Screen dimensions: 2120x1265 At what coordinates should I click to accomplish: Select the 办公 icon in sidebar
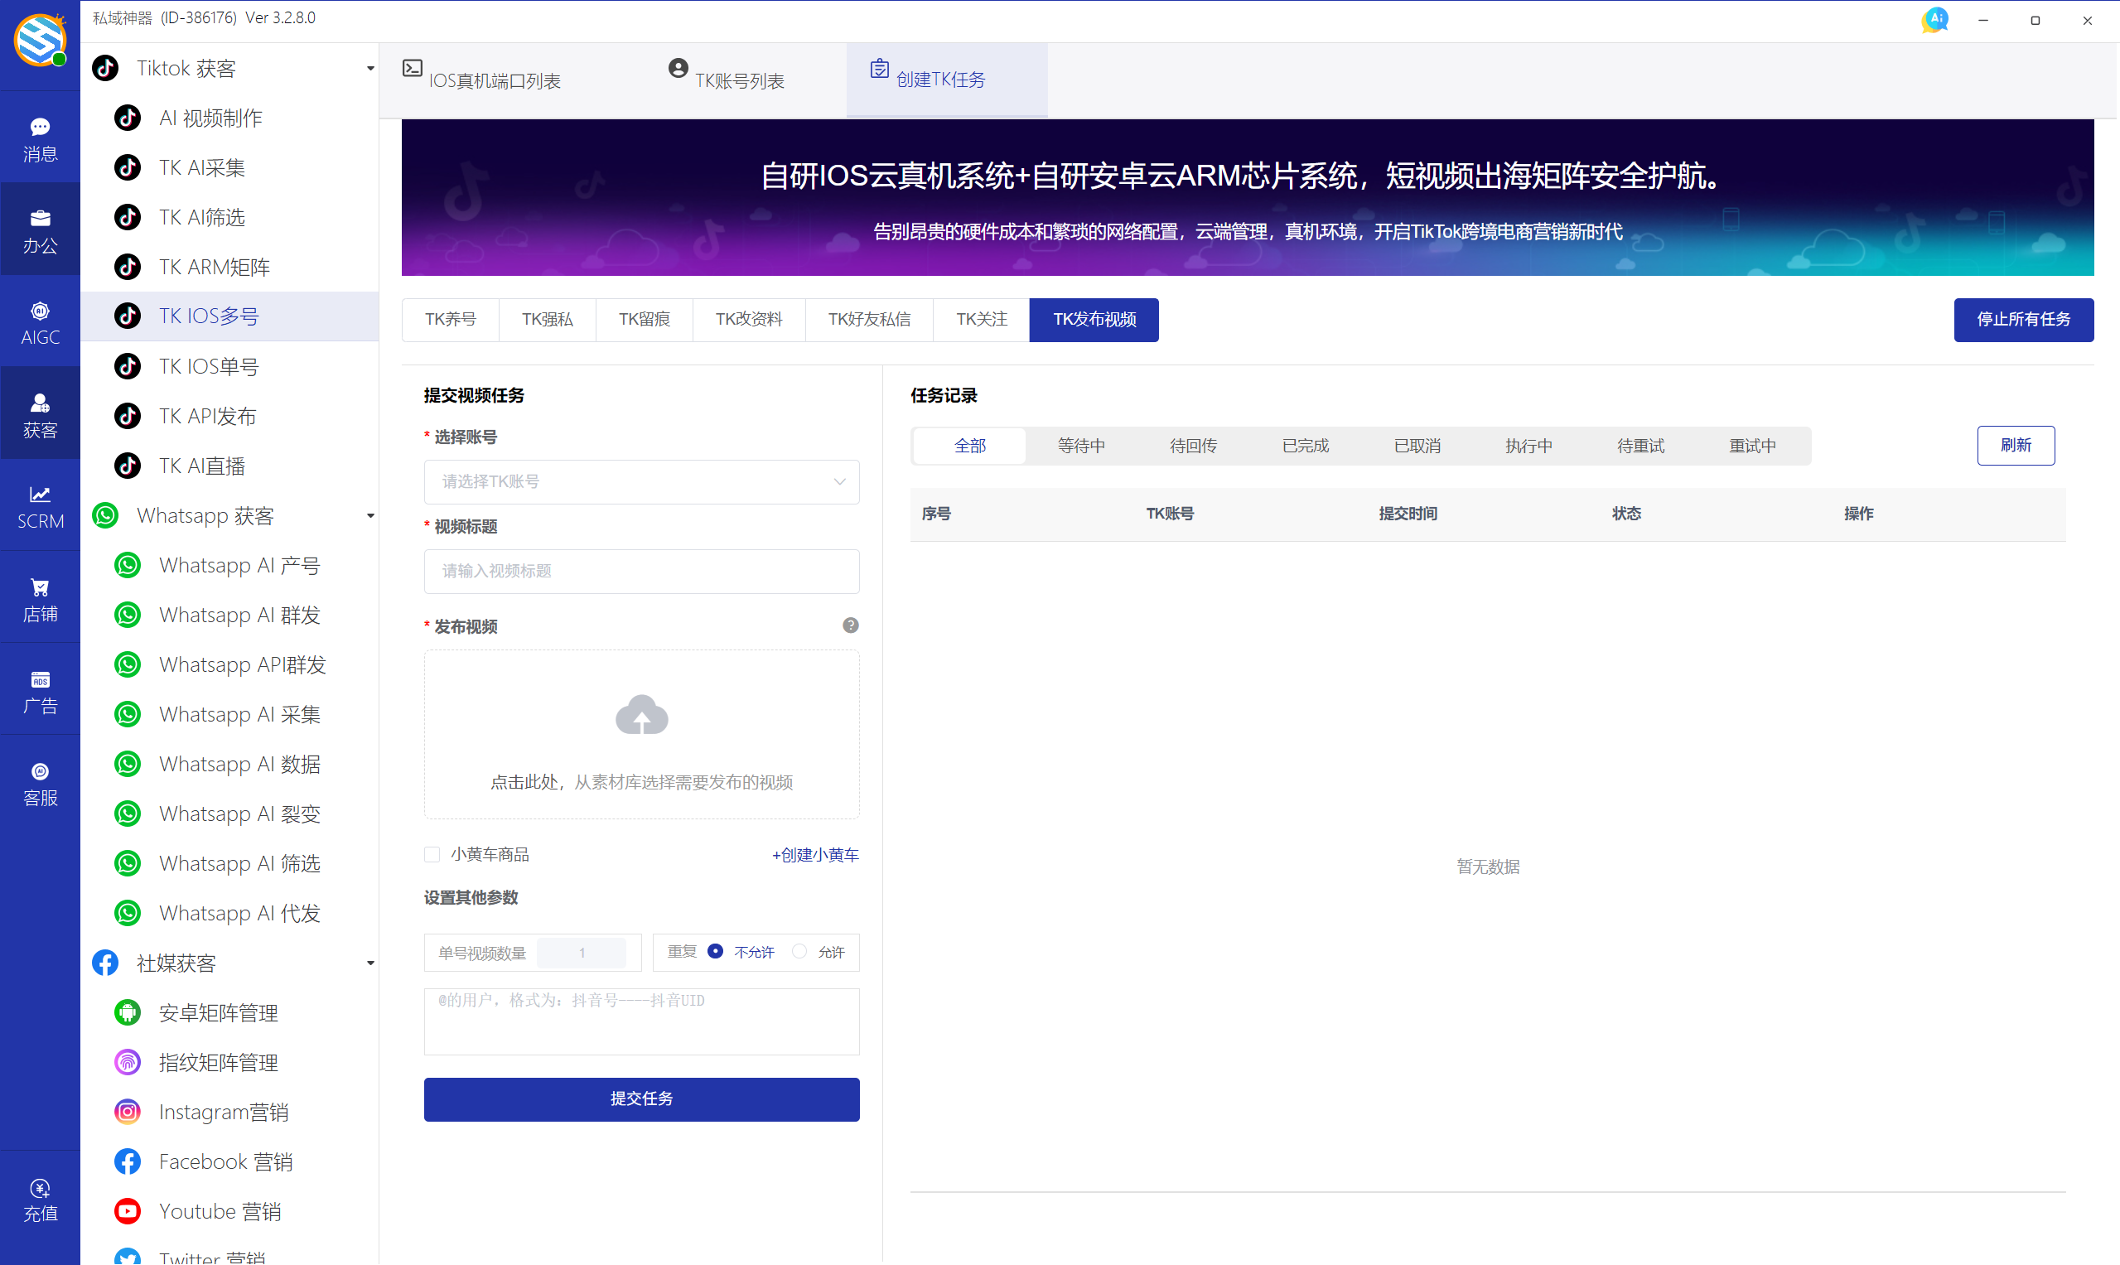point(39,229)
